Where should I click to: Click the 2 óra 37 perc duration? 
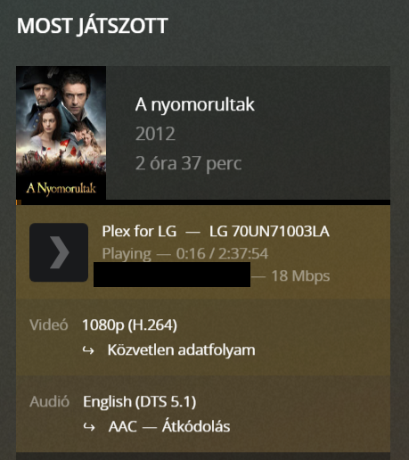pos(188,163)
